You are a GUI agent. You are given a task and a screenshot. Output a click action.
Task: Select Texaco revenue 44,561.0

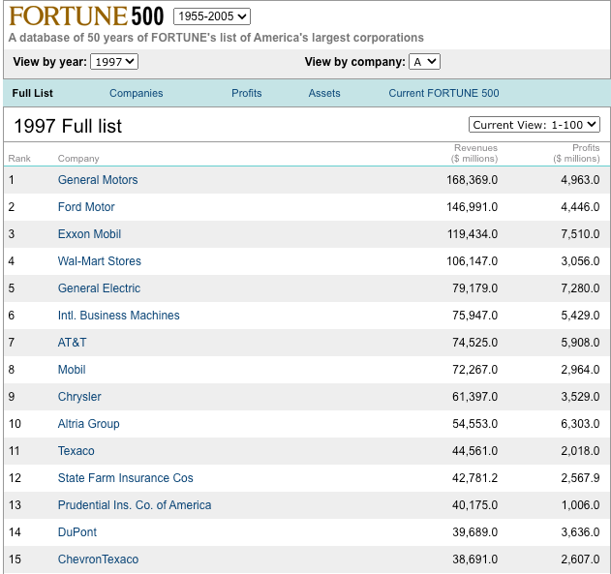475,451
